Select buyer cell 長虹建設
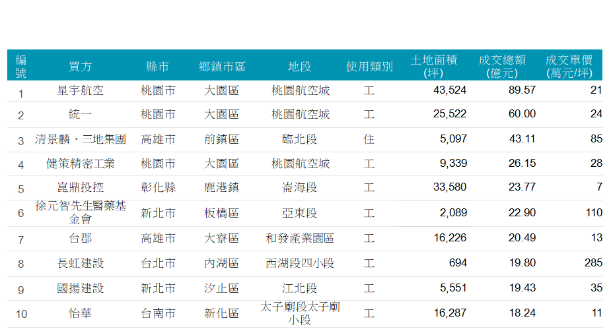 coord(81,263)
